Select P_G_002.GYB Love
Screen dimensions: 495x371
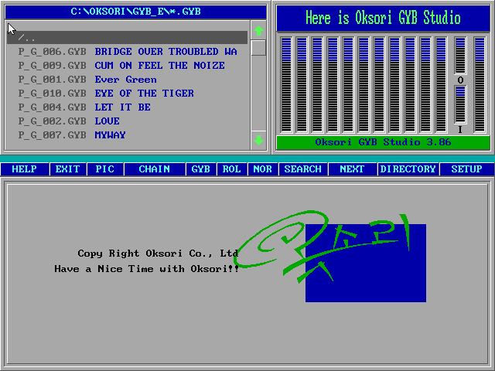[x=127, y=121]
